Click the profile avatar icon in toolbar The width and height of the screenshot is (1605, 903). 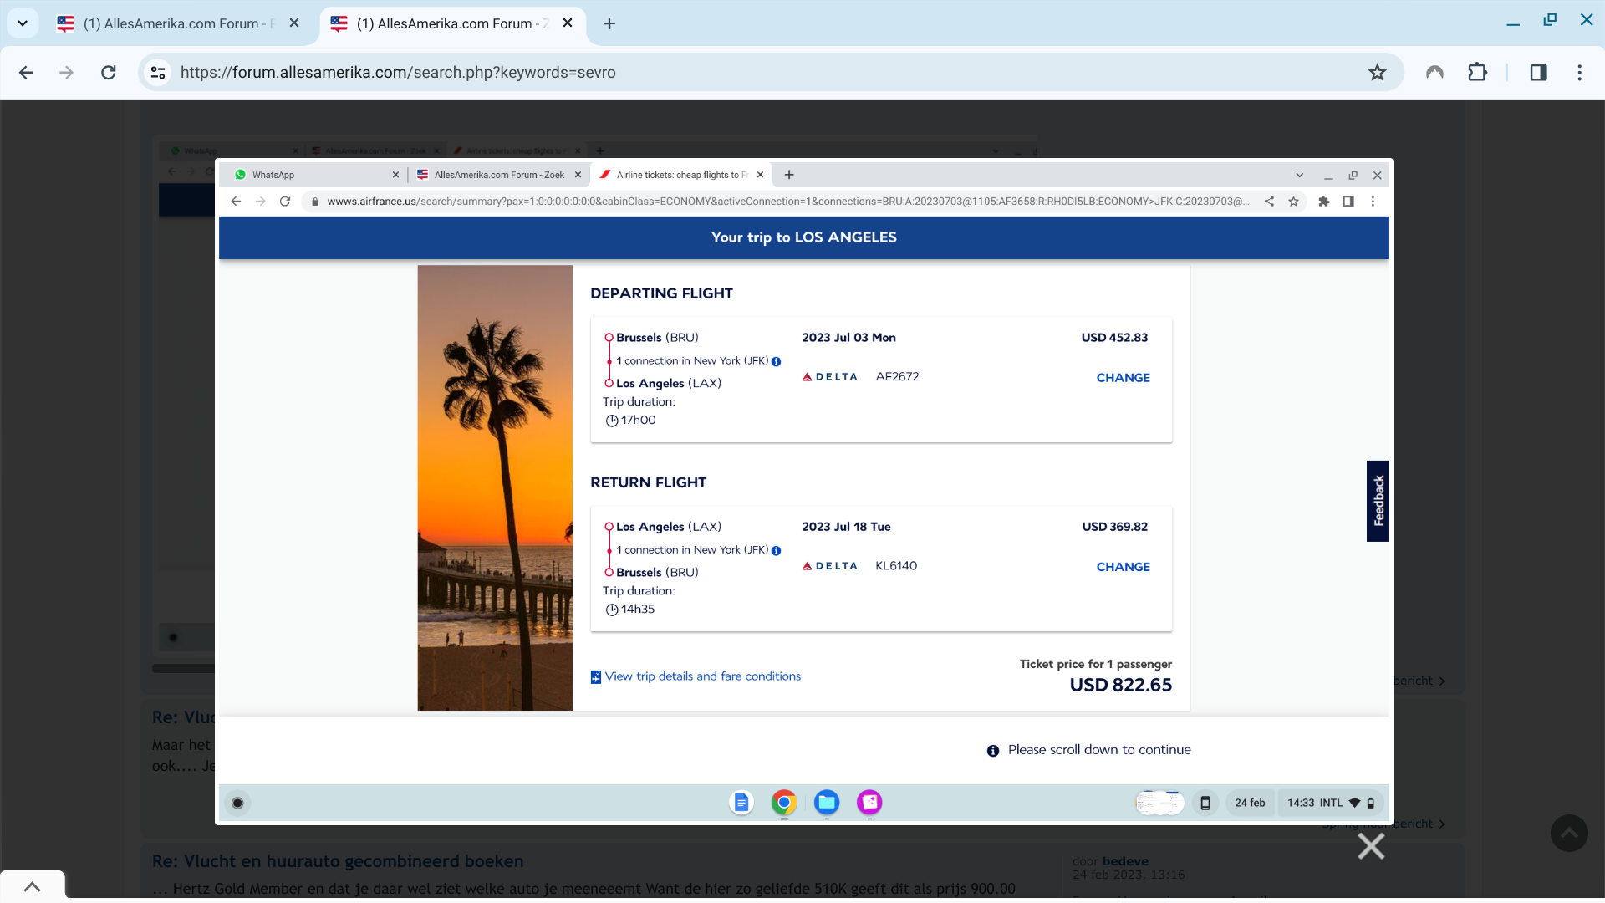(1434, 73)
